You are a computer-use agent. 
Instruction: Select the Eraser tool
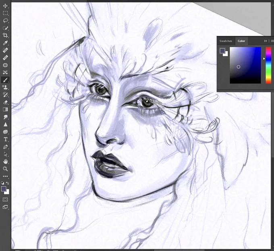coord(5,102)
